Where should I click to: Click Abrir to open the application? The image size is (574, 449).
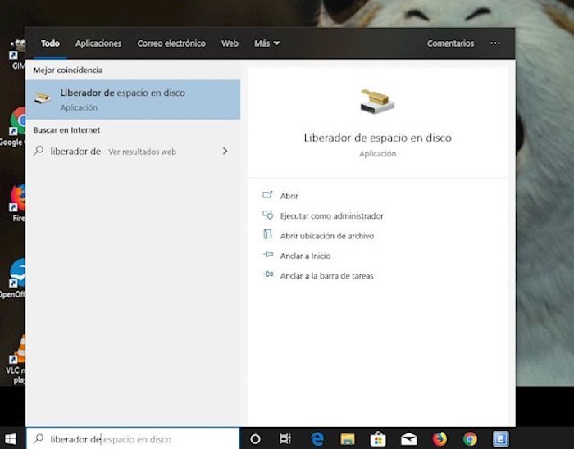tap(289, 196)
